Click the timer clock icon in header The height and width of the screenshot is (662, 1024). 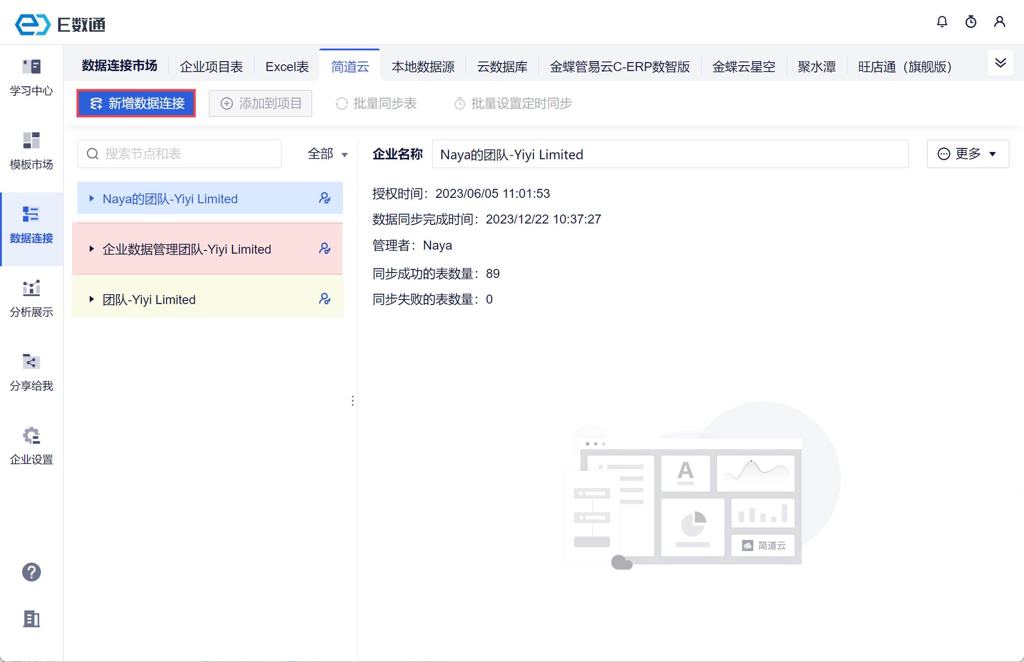[x=971, y=22]
